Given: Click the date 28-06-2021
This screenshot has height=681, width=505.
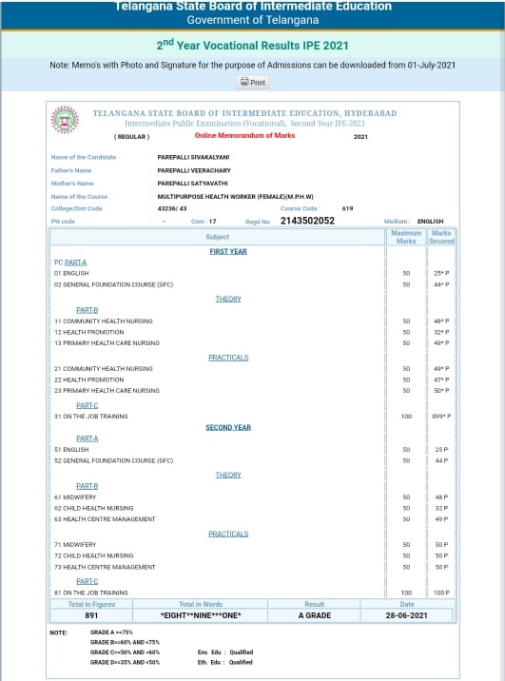Looking at the screenshot, I should pyautogui.click(x=406, y=615).
